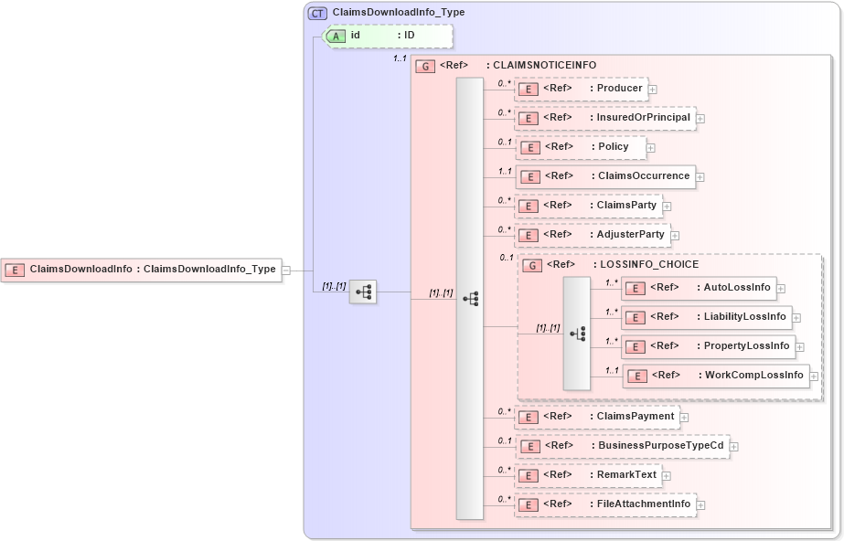Select the G icon of CLAIMSNOTICEINFO group
Viewport: 844px width, 541px height.
coord(424,65)
